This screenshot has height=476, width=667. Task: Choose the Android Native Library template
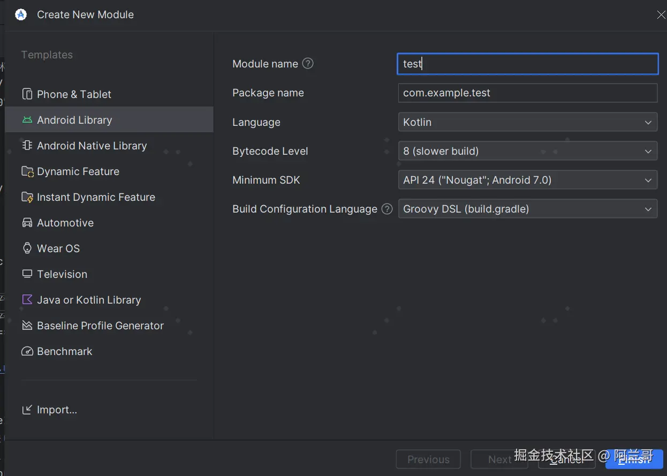109,146
